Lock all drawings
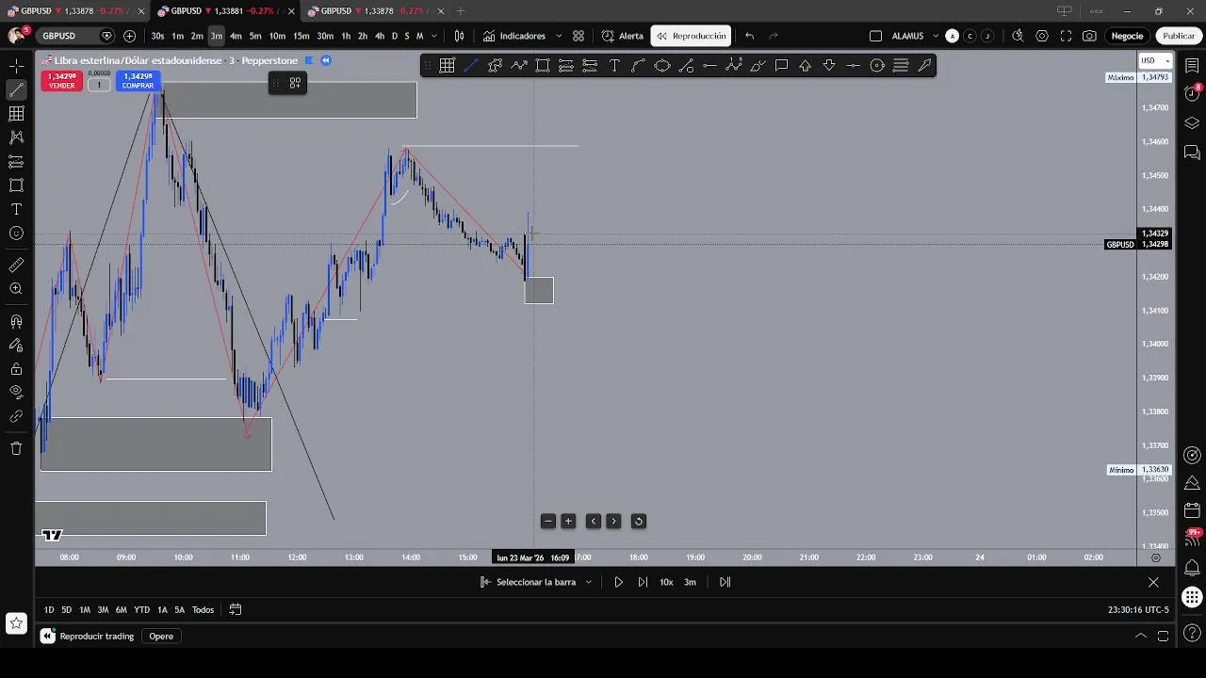1206x678 pixels. point(16,368)
